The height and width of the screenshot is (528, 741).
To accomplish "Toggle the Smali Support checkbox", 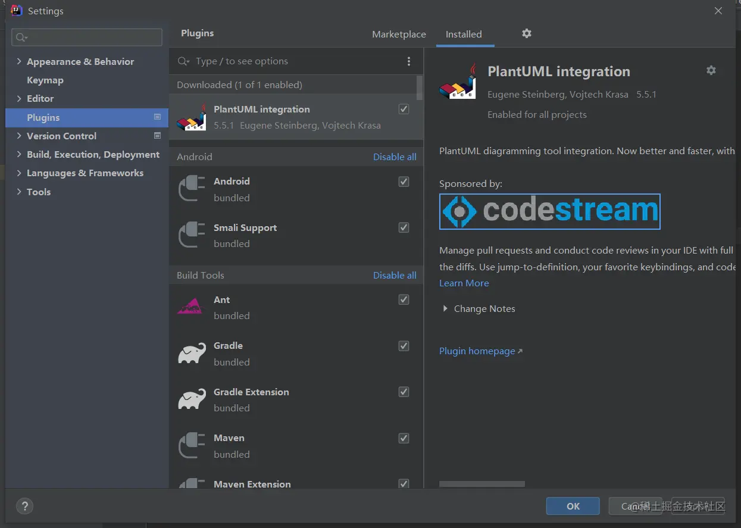I will (x=404, y=227).
